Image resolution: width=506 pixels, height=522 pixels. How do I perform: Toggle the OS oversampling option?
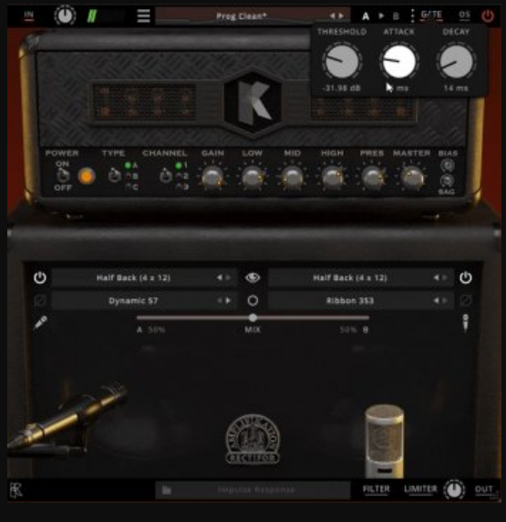point(464,16)
